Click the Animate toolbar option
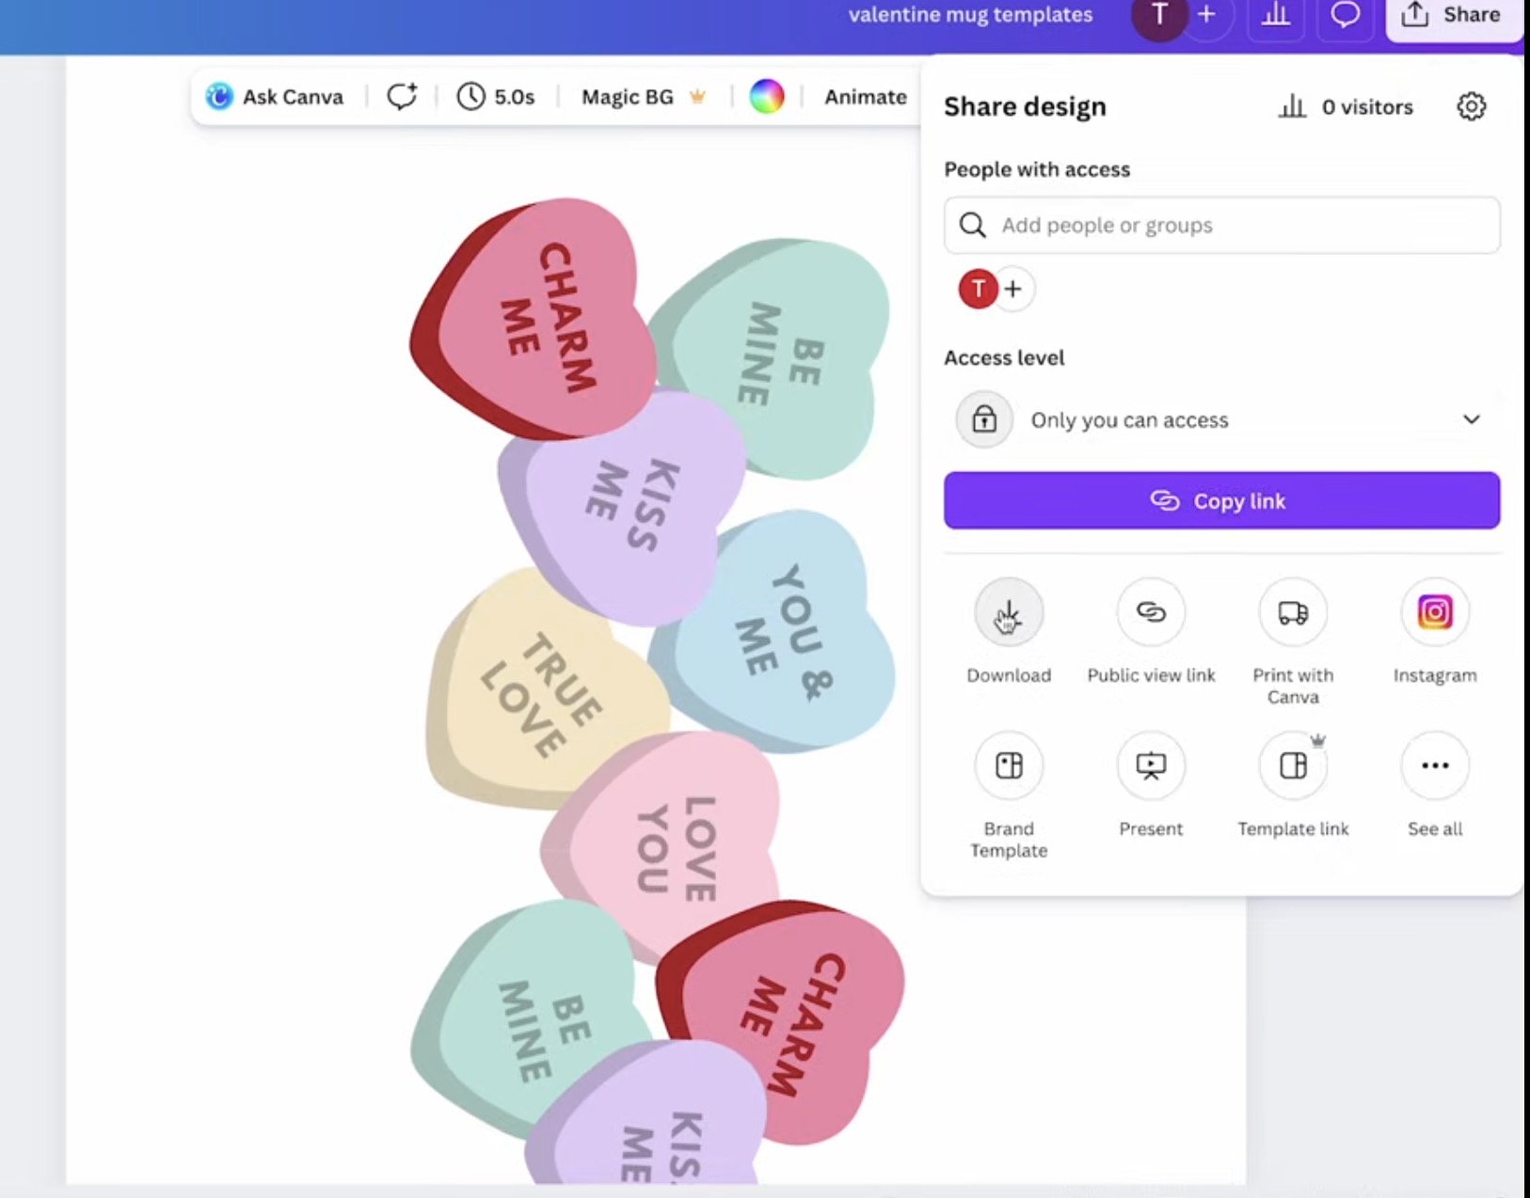This screenshot has height=1198, width=1530. pyautogui.click(x=865, y=97)
